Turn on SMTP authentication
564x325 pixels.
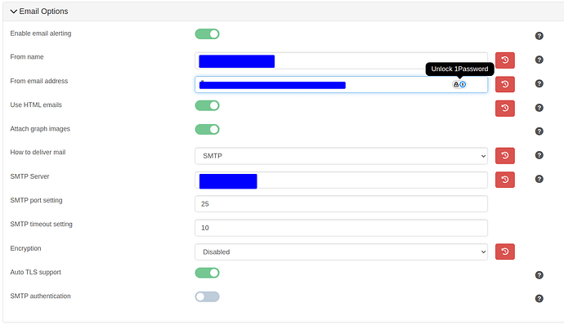tap(207, 296)
